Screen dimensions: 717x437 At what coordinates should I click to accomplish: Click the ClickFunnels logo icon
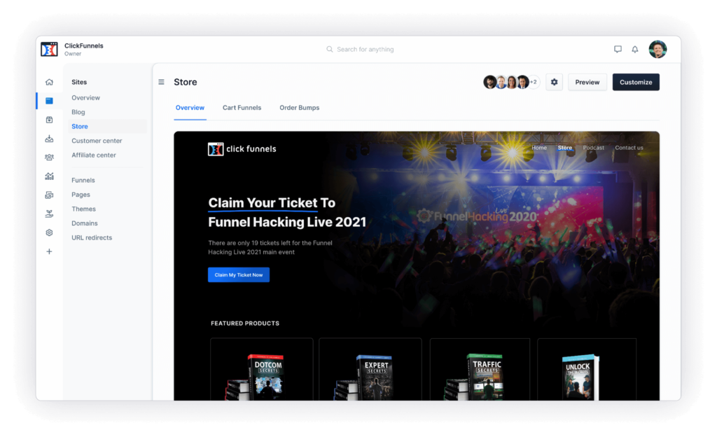49,49
